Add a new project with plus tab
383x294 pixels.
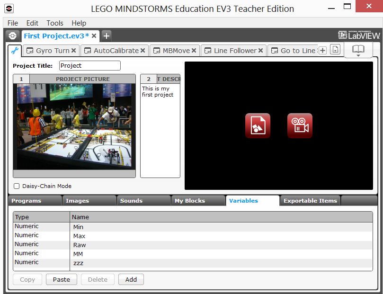tap(106, 36)
